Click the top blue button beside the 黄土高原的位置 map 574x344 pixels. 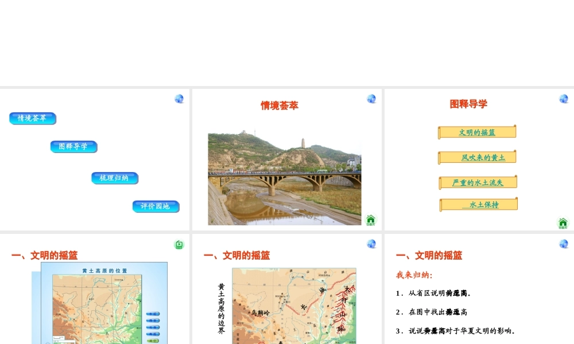[x=153, y=314]
